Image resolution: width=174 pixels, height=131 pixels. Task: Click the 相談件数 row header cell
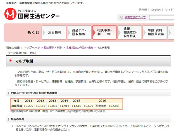(17, 106)
